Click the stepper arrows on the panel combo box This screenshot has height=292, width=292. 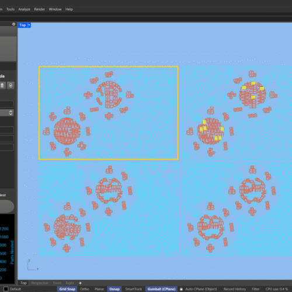click(11, 113)
